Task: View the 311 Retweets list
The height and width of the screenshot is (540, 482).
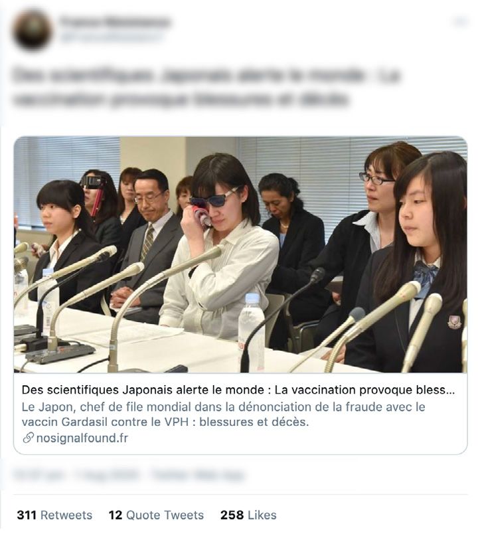Action: click(x=54, y=515)
